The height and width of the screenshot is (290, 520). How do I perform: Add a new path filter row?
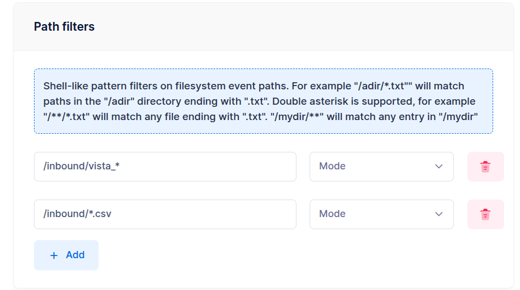[x=66, y=255]
